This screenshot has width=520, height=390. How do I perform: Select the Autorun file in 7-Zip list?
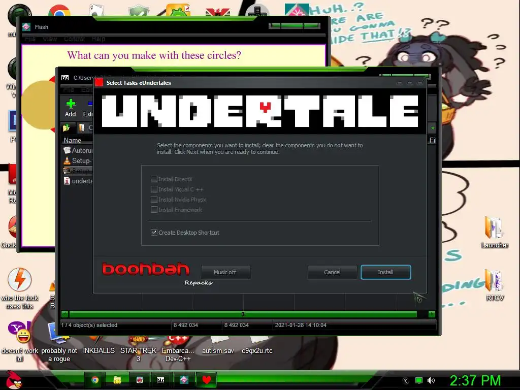coord(78,150)
